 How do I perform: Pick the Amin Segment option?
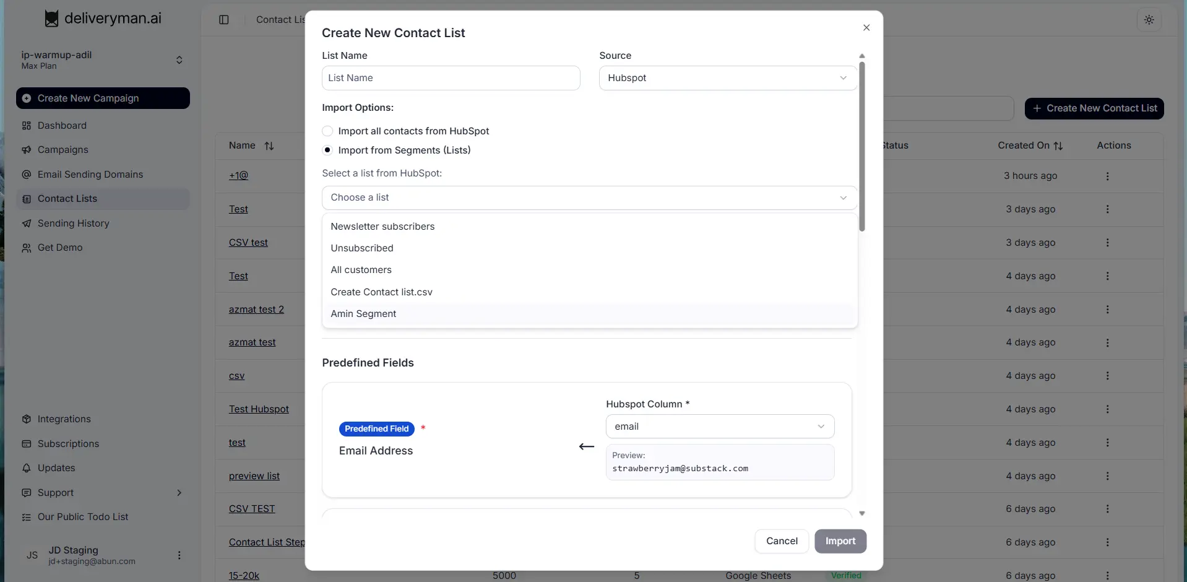[363, 314]
